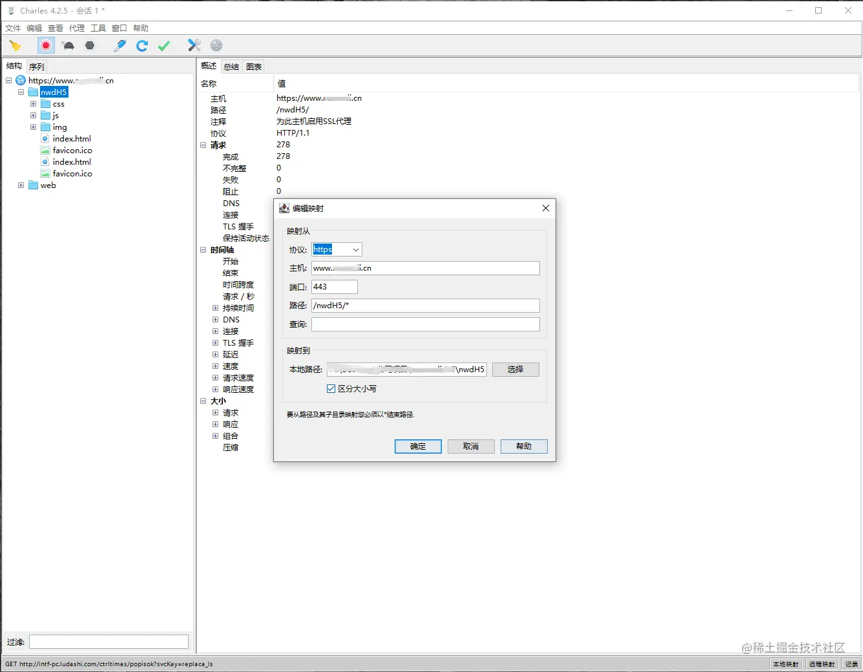Select the img folder icon
The height and width of the screenshot is (672, 863).
[x=45, y=127]
